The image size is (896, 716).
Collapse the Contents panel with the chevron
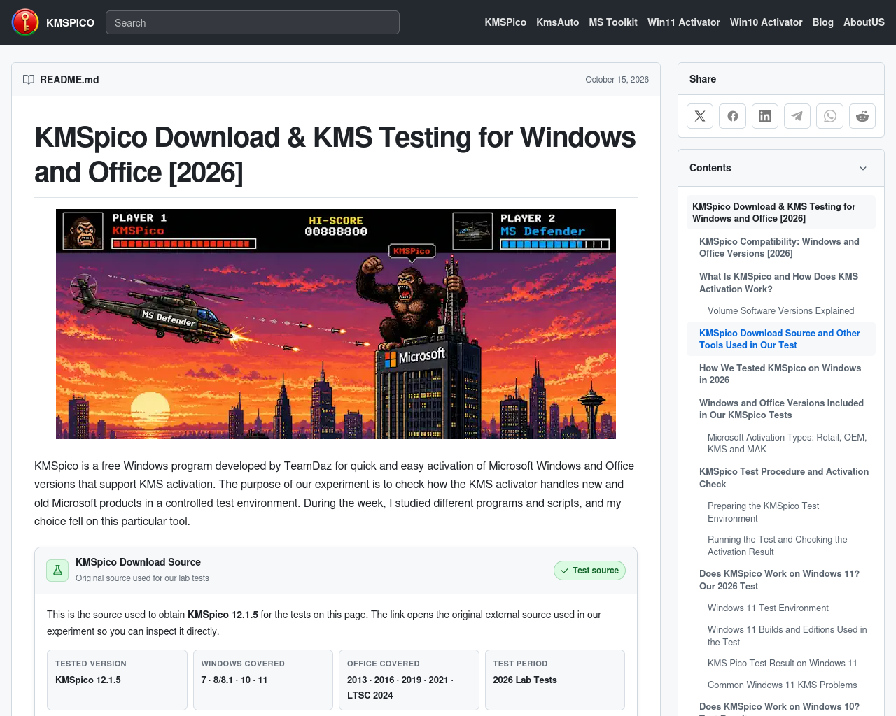click(863, 168)
